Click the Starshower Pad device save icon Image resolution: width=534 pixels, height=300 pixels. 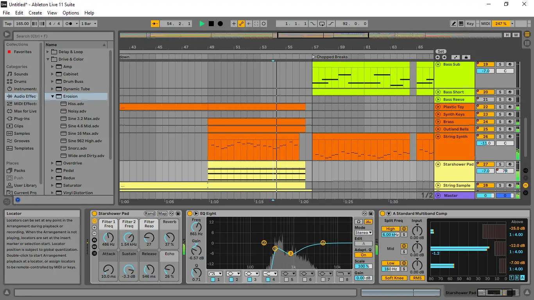point(178,214)
